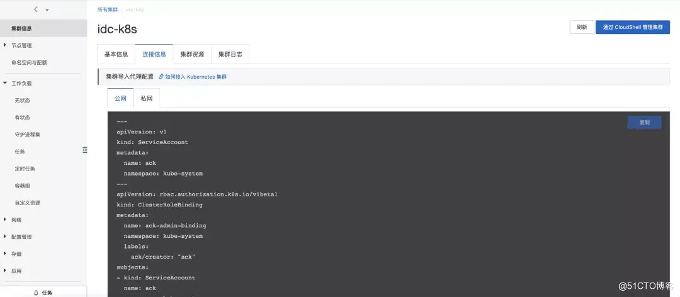The image size is (680, 297).
Task: Click the 集群导入代理配置 heading
Action: point(130,77)
